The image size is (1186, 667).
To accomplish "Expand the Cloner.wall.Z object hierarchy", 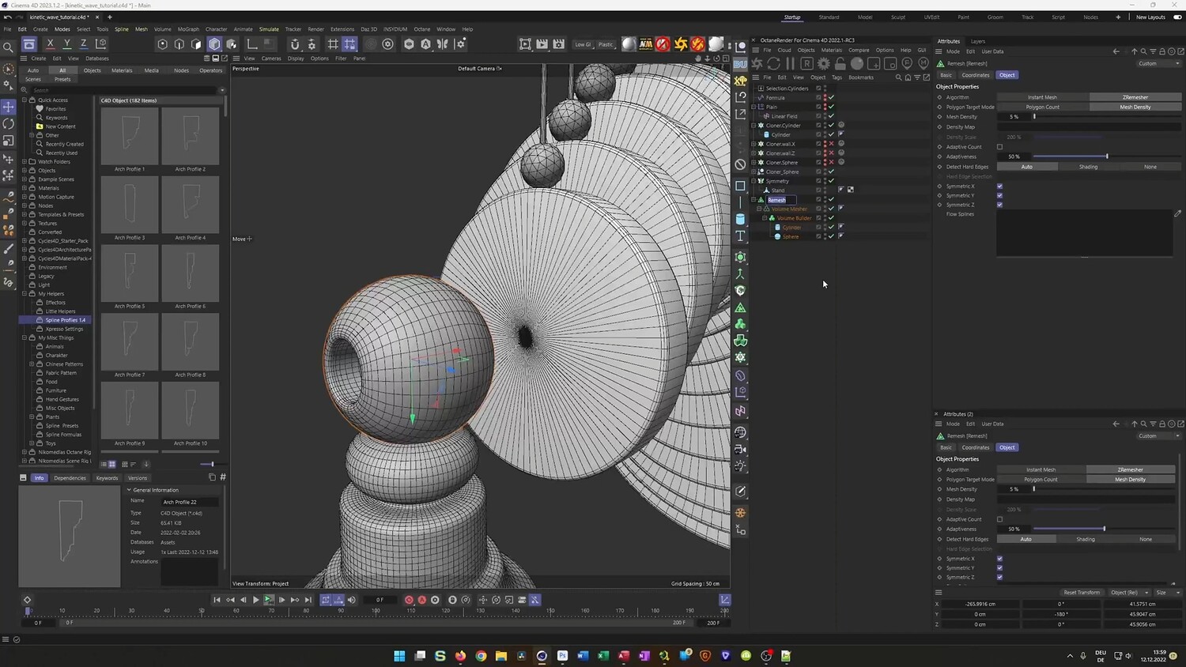I will click(754, 153).
